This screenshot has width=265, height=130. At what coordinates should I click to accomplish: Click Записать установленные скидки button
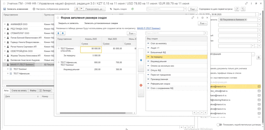pyautogui.click(x=101, y=23)
